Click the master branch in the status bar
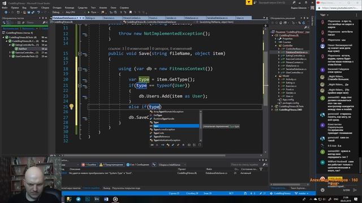This screenshot has height=203, width=362. [x=301, y=193]
